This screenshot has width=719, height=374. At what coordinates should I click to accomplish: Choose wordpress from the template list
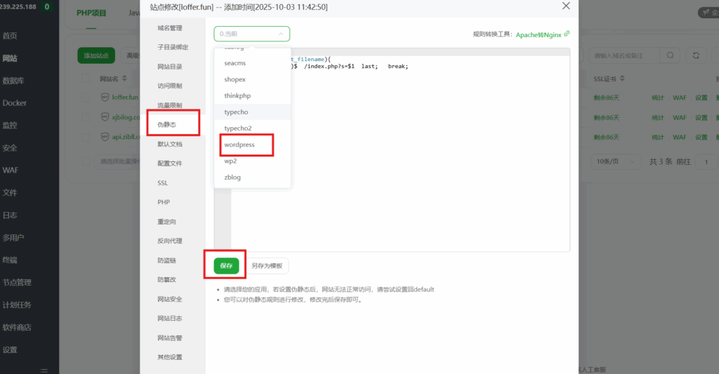click(x=239, y=145)
